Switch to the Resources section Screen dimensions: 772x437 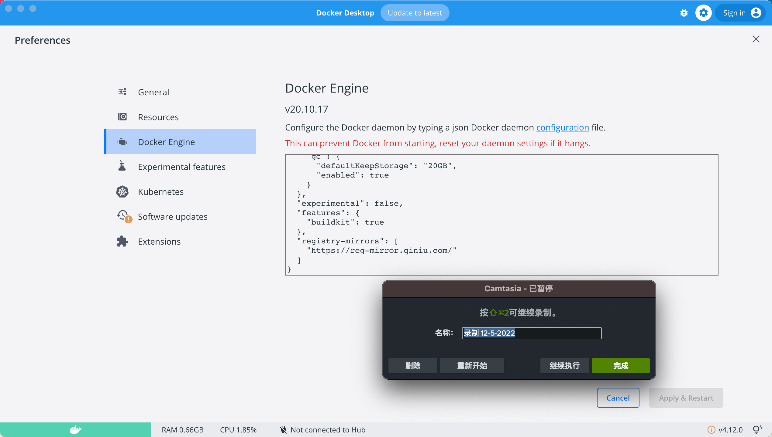(158, 117)
